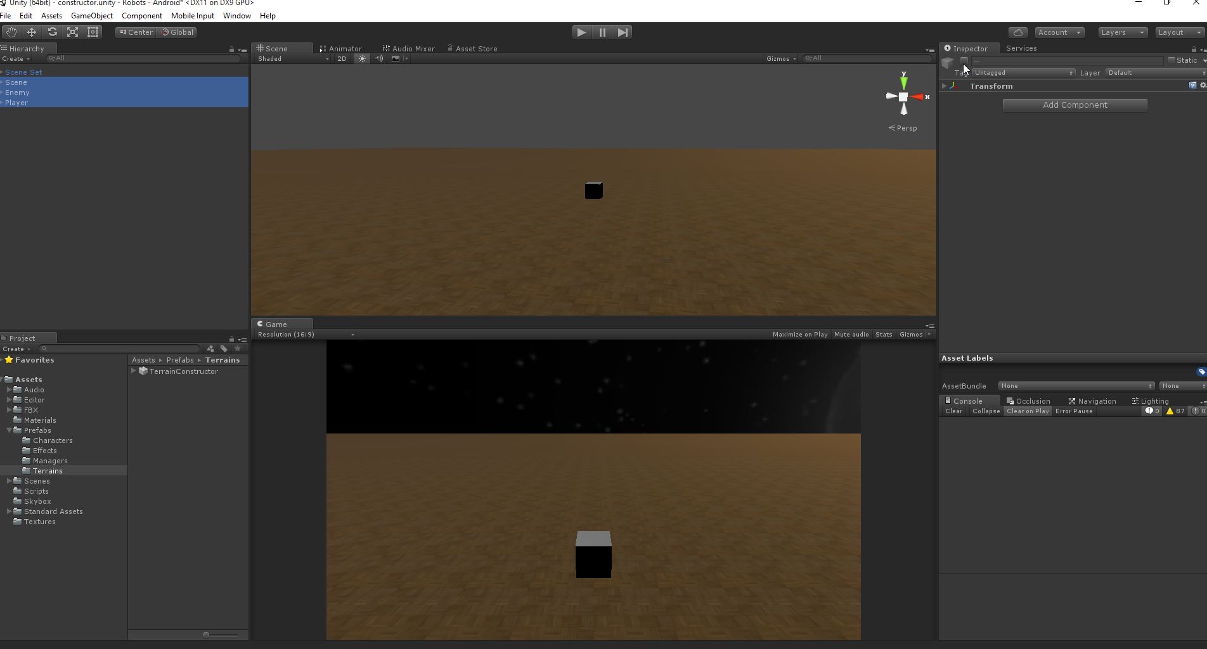Select the Rotate tool

coord(52,32)
